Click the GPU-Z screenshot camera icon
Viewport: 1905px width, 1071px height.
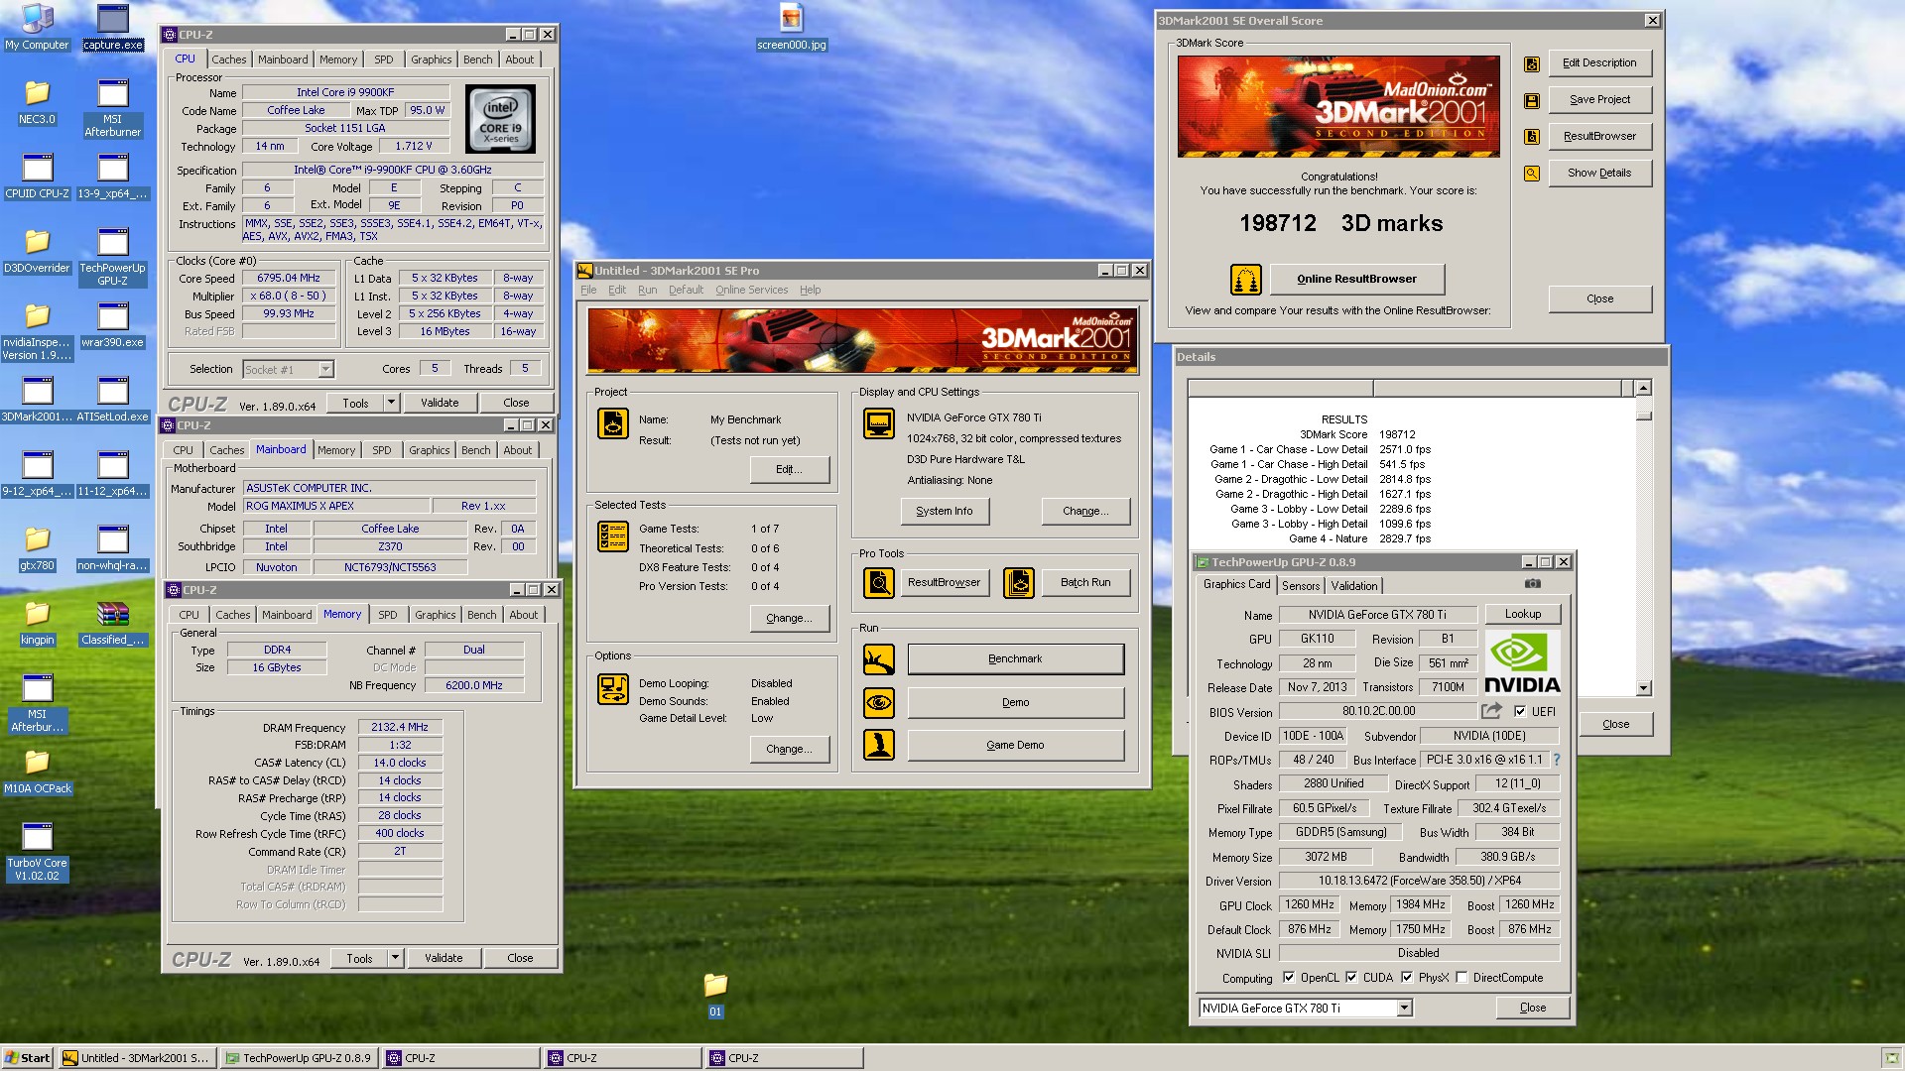tap(1532, 584)
